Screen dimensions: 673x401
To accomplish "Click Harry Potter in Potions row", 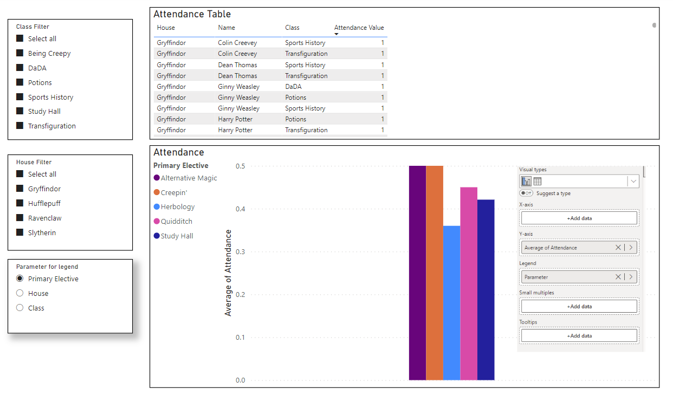I will coord(235,119).
